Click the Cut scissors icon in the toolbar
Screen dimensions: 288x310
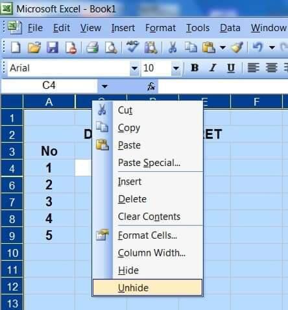(173, 47)
